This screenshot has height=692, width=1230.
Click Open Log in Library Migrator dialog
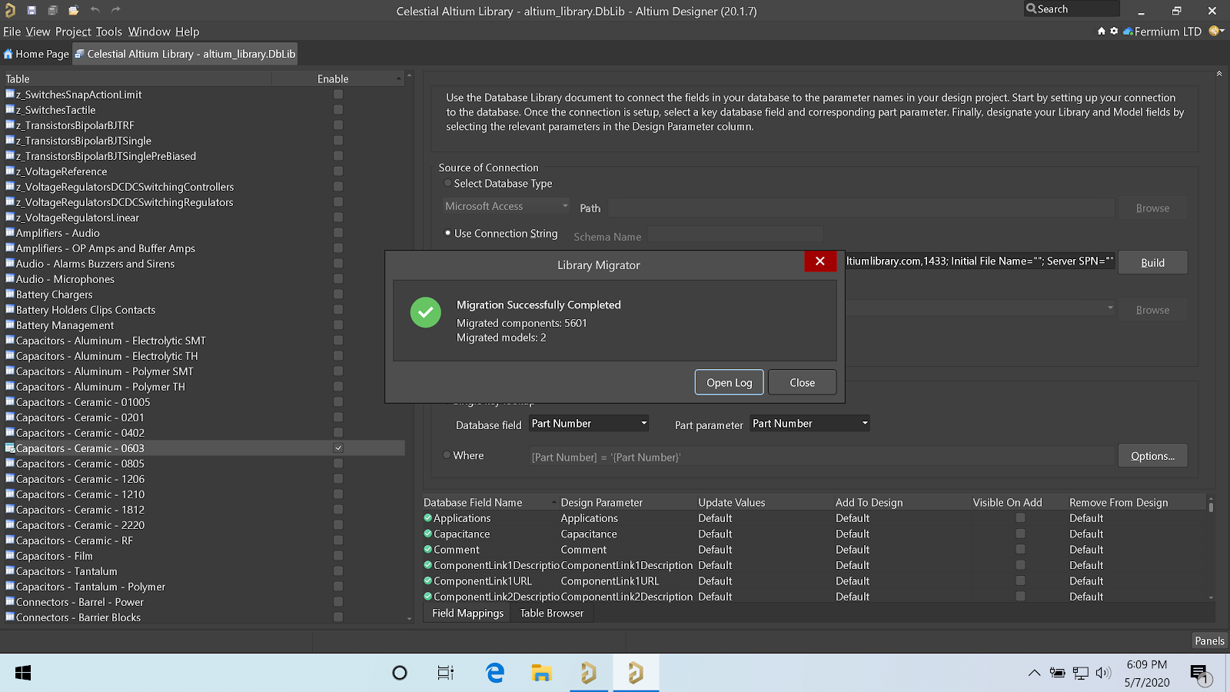(730, 382)
